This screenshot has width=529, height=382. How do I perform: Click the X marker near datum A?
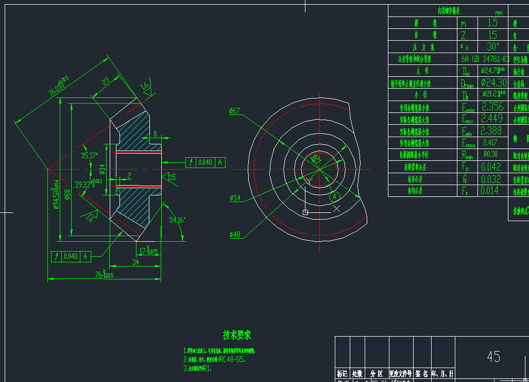337,209
